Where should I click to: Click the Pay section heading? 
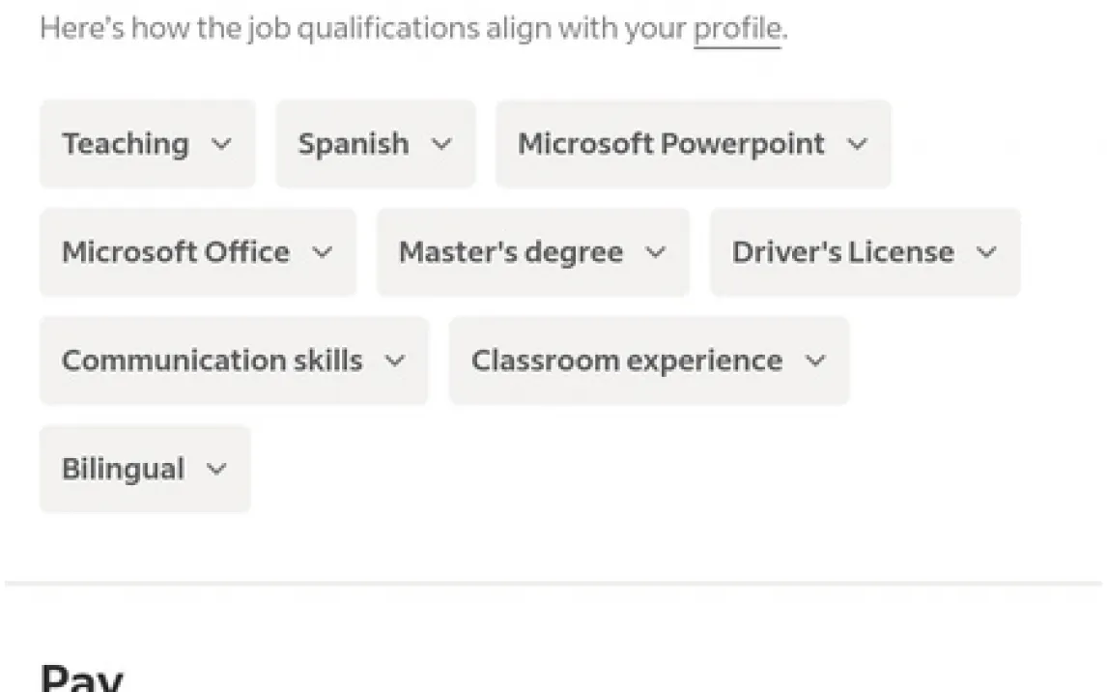point(82,677)
